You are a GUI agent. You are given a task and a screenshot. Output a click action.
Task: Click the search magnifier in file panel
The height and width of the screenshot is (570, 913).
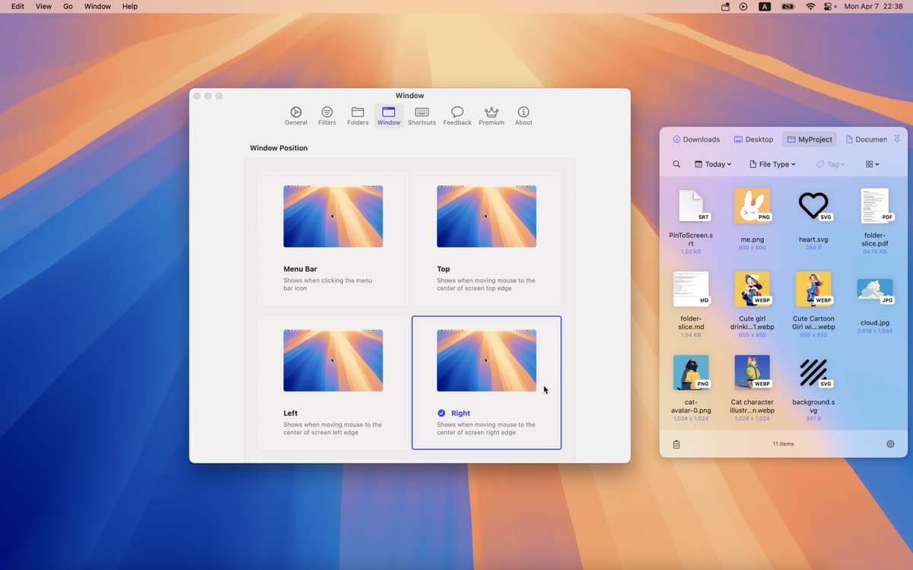[x=676, y=164]
